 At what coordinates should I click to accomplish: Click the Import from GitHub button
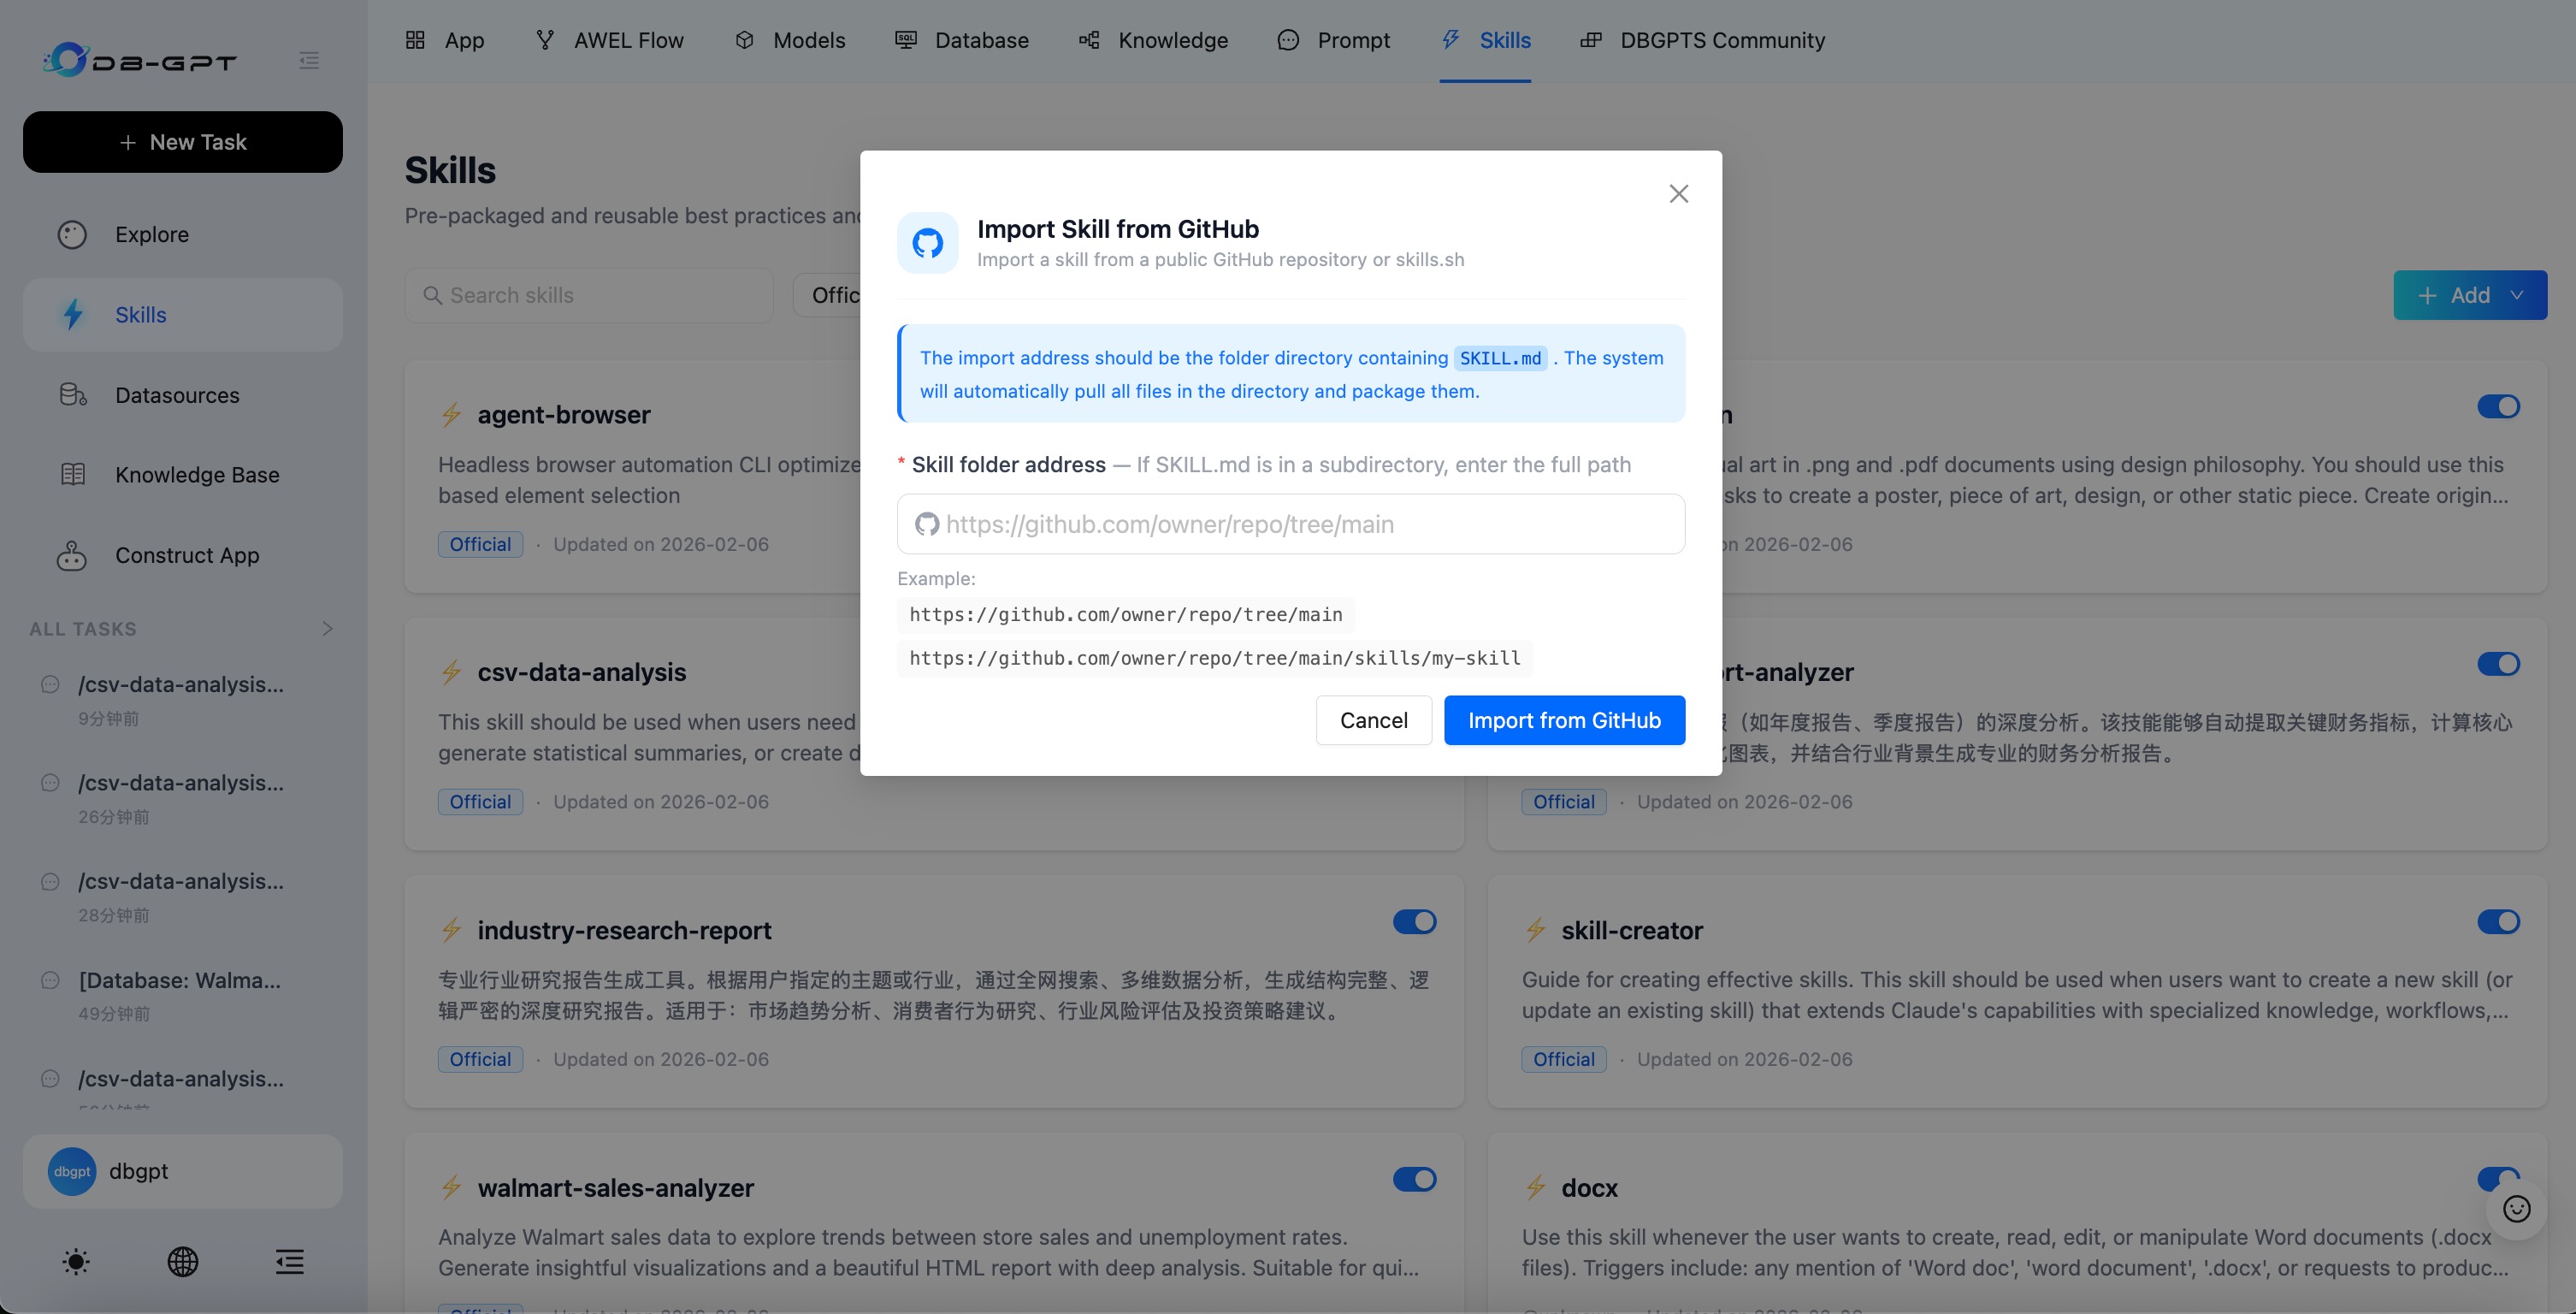coord(1563,720)
